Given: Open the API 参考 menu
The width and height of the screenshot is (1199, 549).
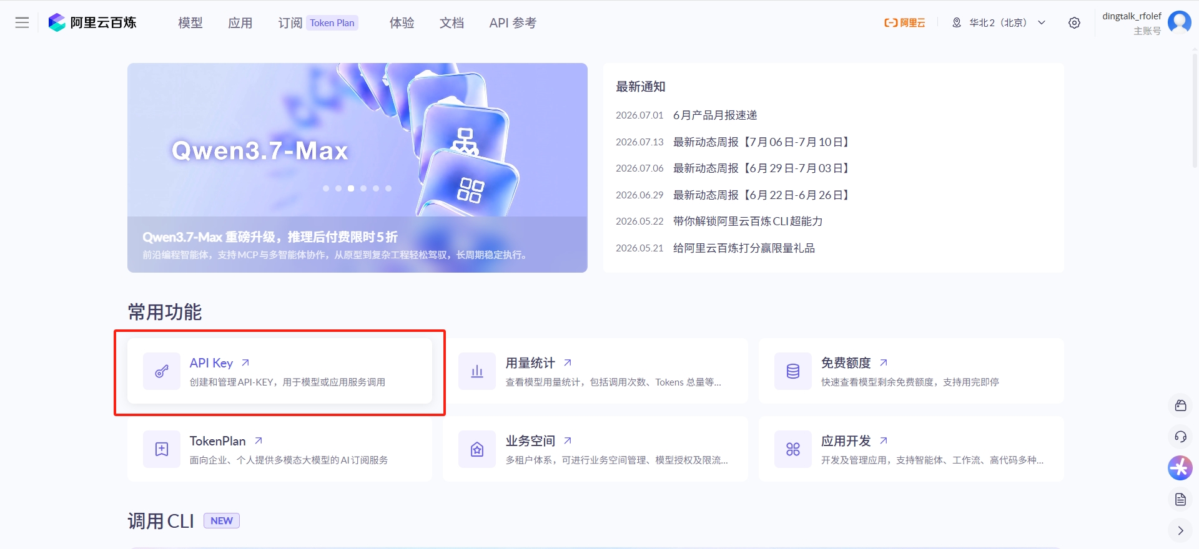Looking at the screenshot, I should point(513,23).
